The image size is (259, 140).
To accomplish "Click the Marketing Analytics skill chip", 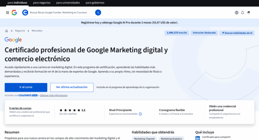I will tap(171, 139).
